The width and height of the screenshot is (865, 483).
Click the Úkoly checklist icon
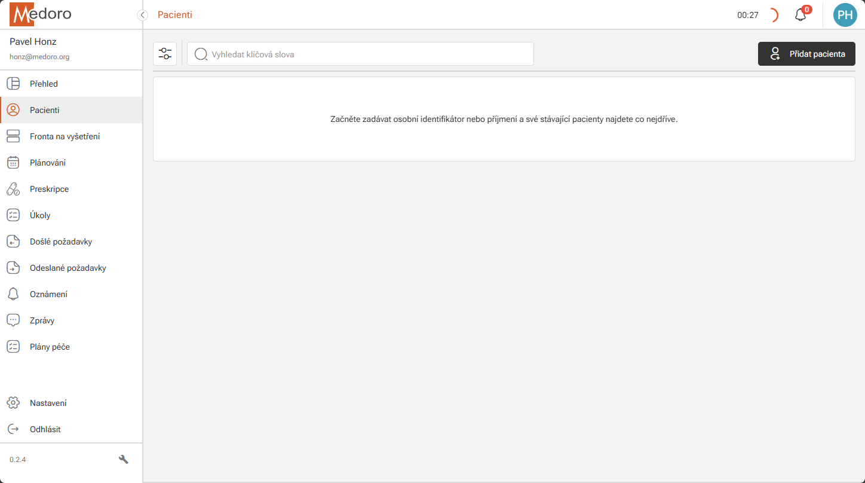coord(13,215)
